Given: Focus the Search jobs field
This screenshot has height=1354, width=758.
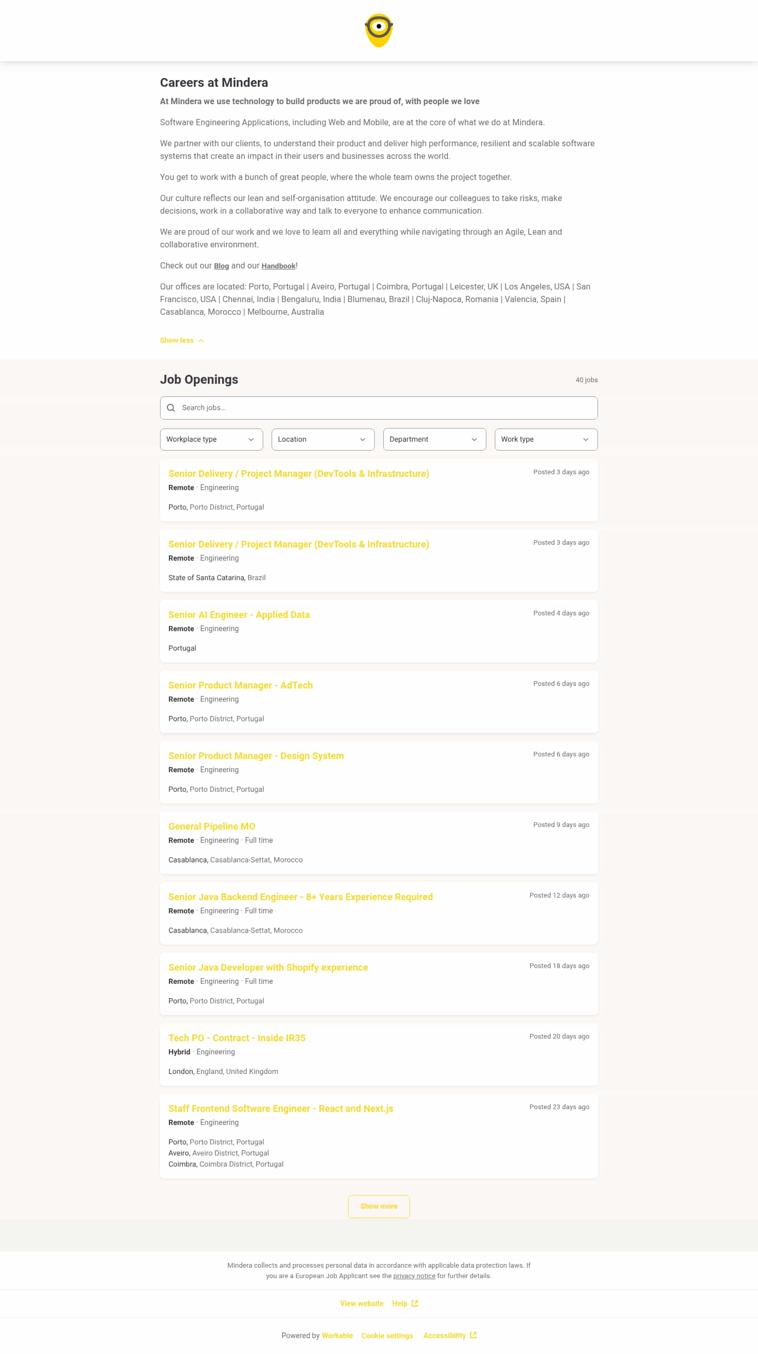Looking at the screenshot, I should click(x=379, y=408).
